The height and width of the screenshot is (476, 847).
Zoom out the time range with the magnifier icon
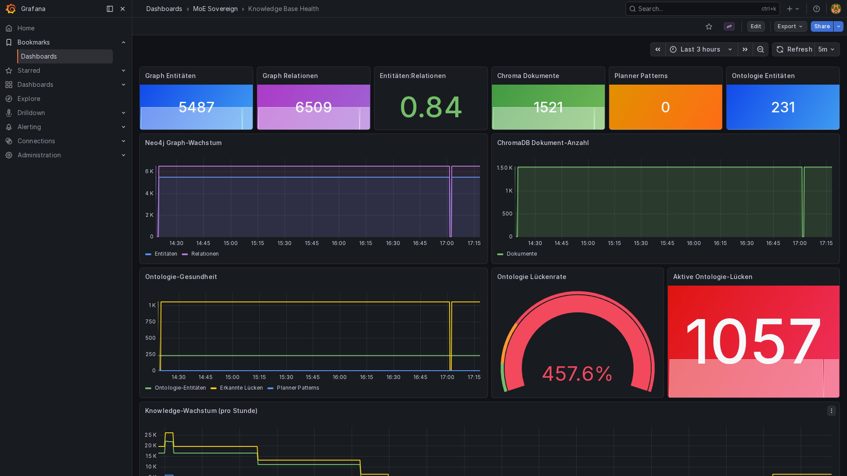[x=760, y=49]
